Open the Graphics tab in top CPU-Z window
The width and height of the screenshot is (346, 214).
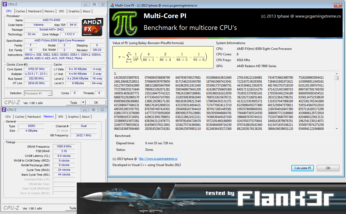(74, 11)
